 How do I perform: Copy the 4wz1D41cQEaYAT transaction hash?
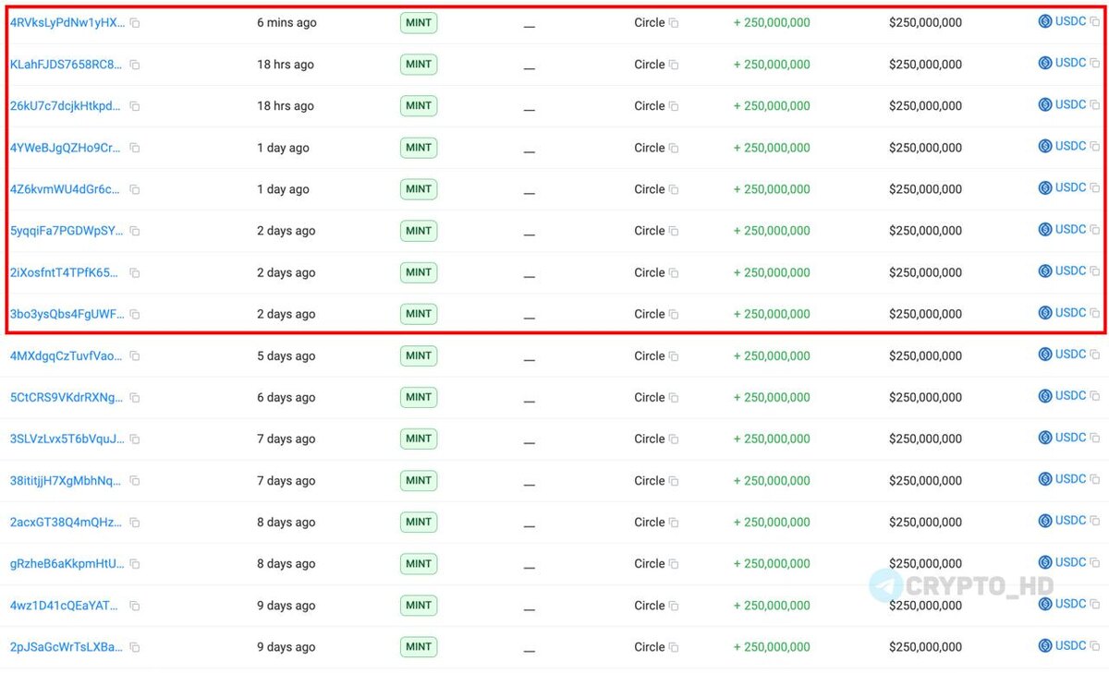[x=135, y=606]
